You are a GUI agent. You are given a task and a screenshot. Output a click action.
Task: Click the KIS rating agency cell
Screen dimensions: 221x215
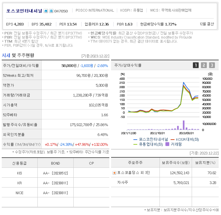19,173
